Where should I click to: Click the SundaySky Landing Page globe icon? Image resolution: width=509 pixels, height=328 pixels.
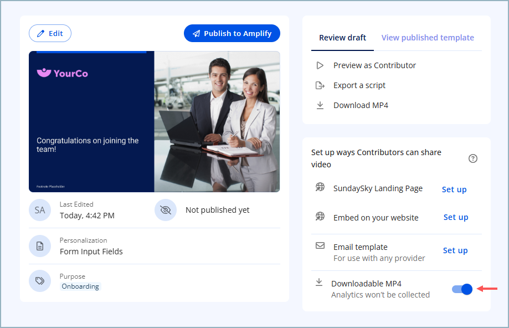[x=320, y=187]
